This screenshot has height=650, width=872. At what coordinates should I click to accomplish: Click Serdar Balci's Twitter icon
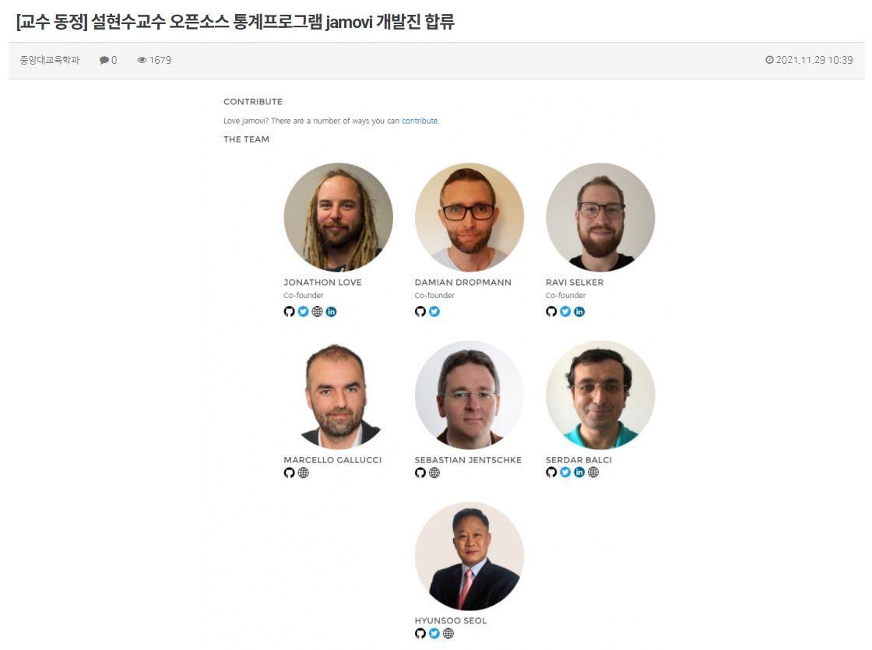pos(565,472)
